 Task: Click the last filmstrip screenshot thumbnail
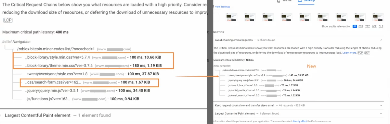click(x=378, y=17)
